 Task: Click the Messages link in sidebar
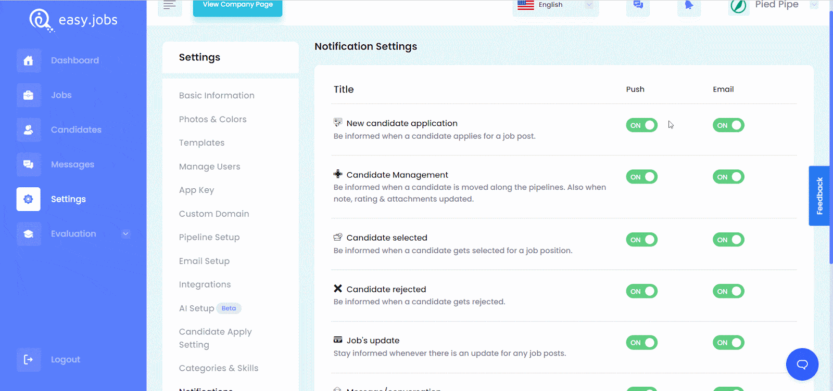pos(72,164)
